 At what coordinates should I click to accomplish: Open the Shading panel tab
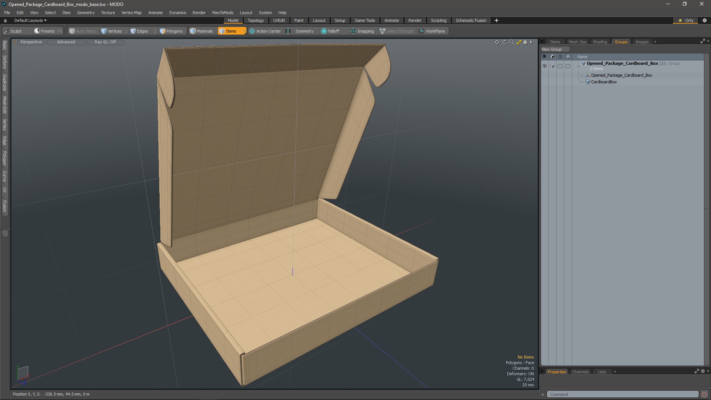(600, 42)
